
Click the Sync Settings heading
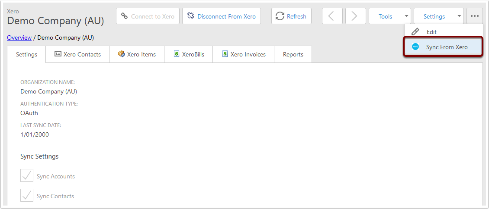39,156
